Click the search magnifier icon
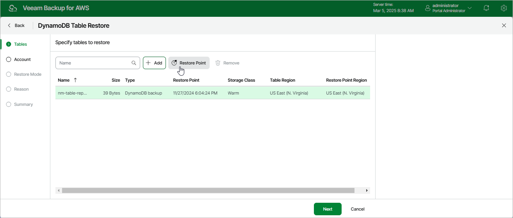Viewport: 513px width, 218px height. [134, 63]
